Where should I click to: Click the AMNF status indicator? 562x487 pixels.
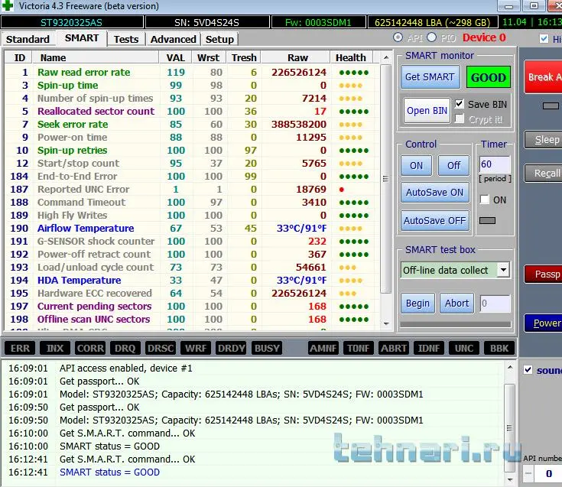click(323, 349)
